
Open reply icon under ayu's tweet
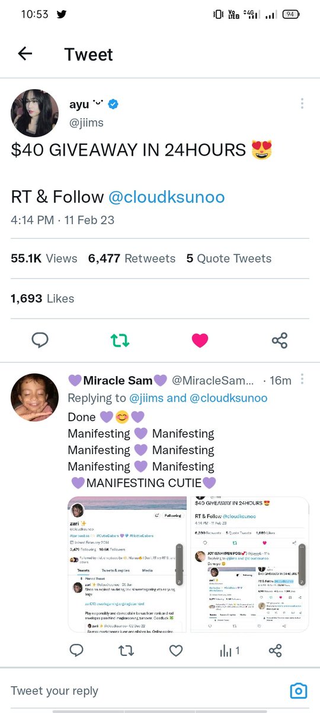pyautogui.click(x=40, y=340)
